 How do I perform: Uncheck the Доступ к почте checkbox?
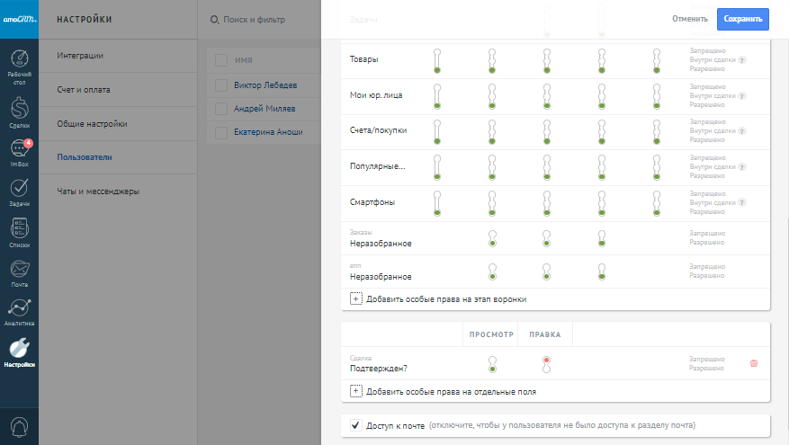coord(356,424)
